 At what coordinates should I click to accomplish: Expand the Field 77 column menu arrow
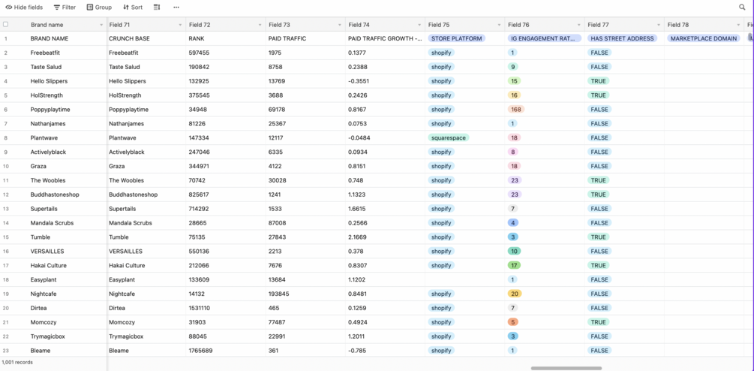click(x=658, y=25)
